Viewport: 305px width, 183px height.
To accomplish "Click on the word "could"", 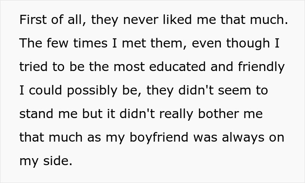I will pos(42,91).
